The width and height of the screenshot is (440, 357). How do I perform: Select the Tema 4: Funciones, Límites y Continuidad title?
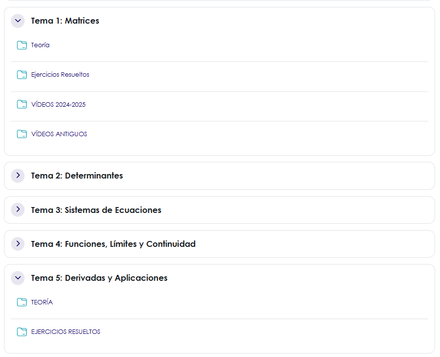click(x=113, y=244)
